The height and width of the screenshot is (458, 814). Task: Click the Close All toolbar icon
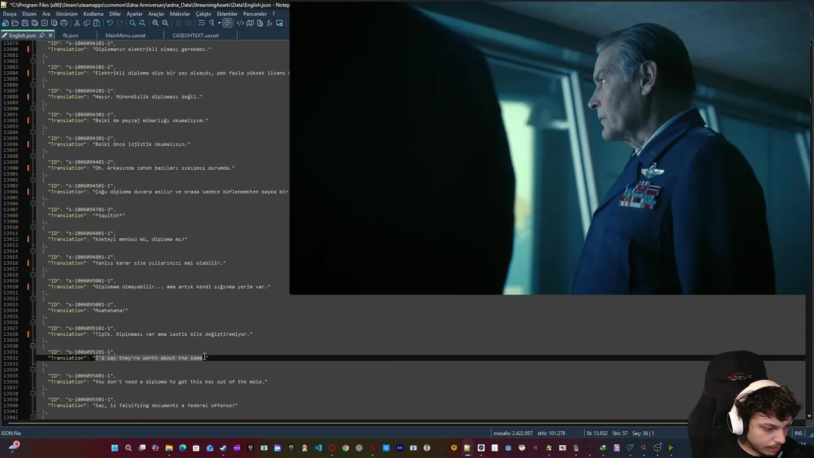[54, 23]
